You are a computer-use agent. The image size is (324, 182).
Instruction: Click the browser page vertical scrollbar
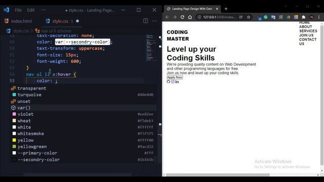(x=322, y=95)
